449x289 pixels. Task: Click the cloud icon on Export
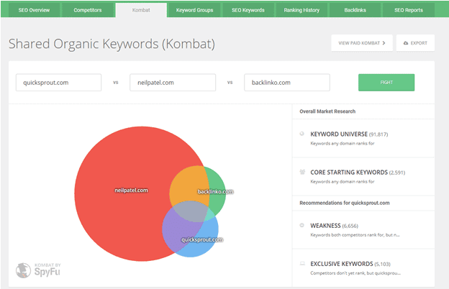click(406, 43)
